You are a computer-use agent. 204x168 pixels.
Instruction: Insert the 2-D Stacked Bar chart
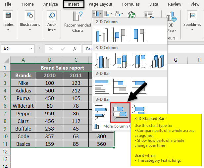[x=120, y=86]
